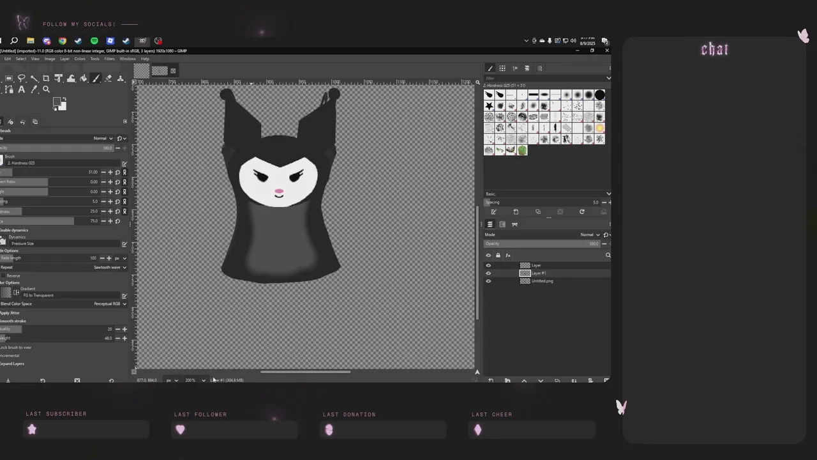Duplicate the selected brush

pos(538,212)
